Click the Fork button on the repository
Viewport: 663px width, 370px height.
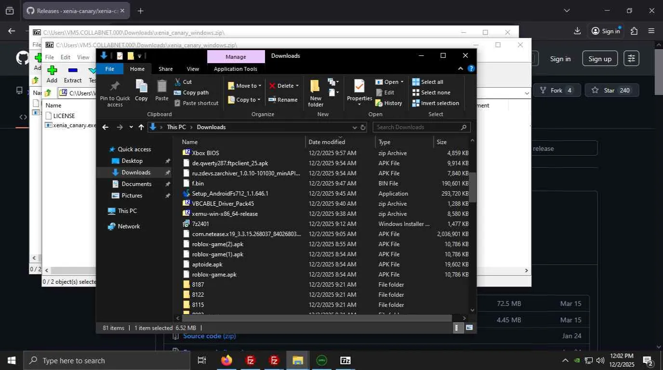tap(557, 90)
